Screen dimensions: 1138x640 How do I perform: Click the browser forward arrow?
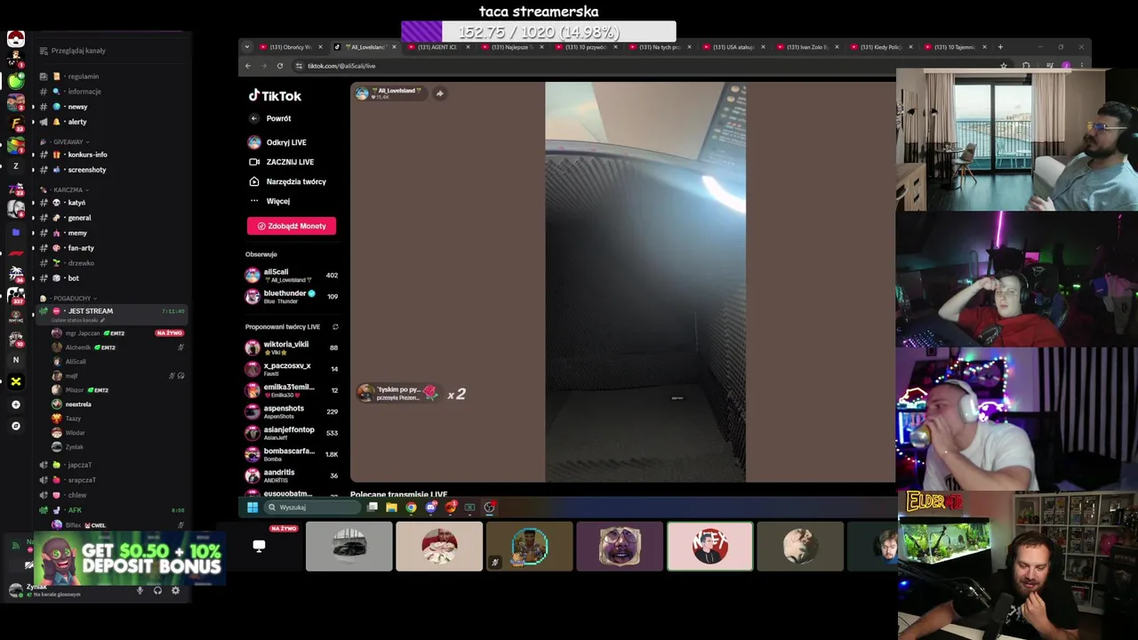263,66
